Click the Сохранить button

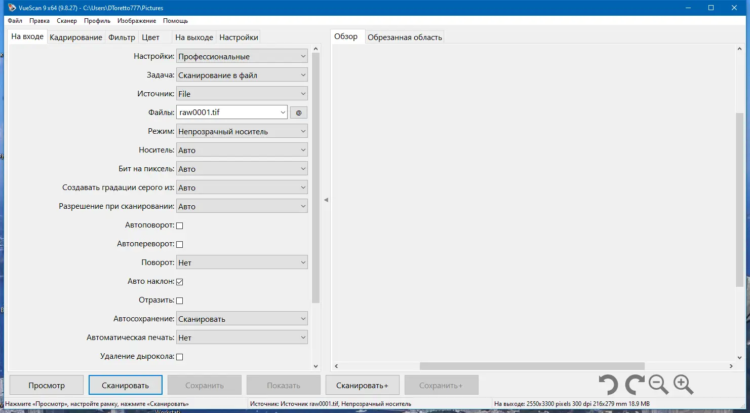(x=205, y=385)
